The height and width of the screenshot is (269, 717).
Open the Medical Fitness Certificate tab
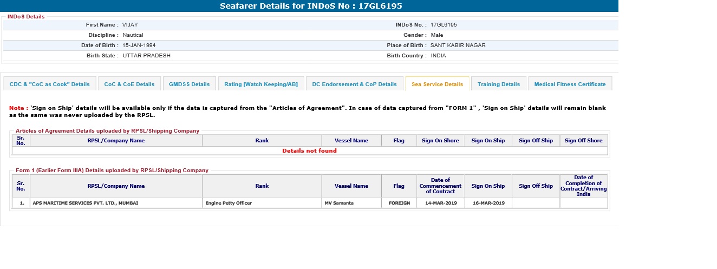coord(570,84)
